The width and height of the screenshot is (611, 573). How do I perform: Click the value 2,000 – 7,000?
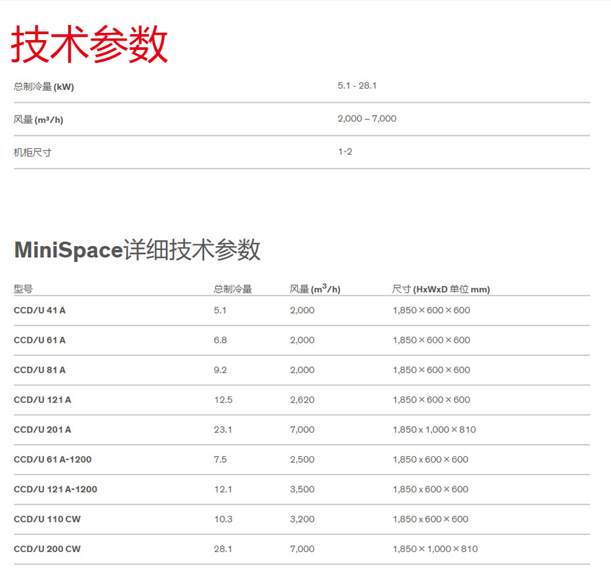(x=367, y=119)
